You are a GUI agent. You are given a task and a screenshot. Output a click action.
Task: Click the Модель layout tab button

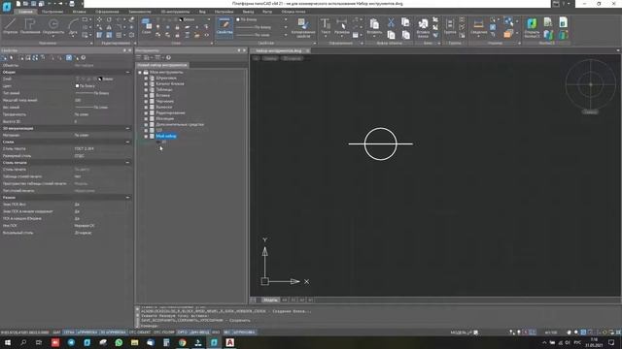(270, 300)
